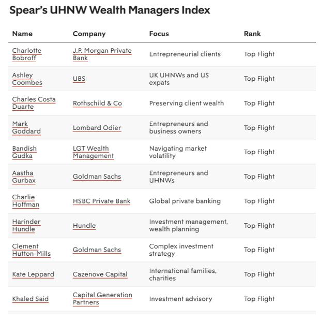
Task: Open Goldman Sachs link in Gurbax row
Action: click(x=97, y=177)
